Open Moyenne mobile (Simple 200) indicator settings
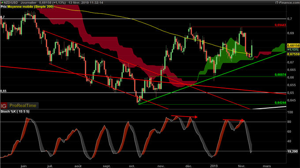 pos(30,7)
